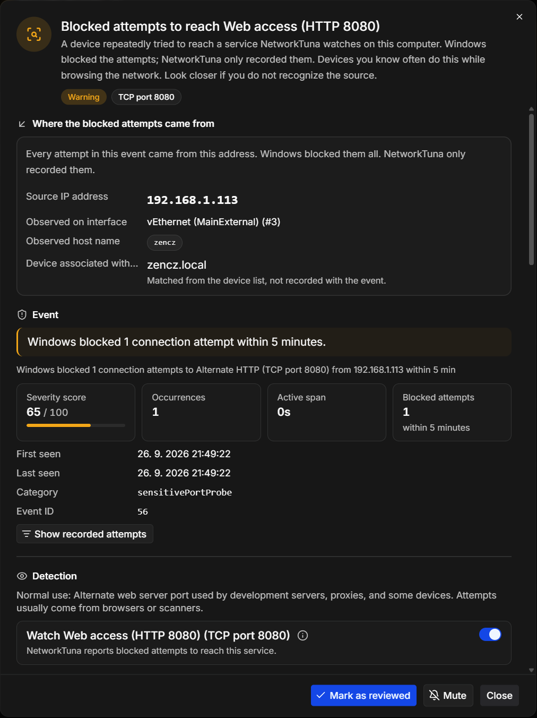Viewport: 537px width, 718px height.
Task: Expand Show recorded attempts
Action: (x=85, y=534)
